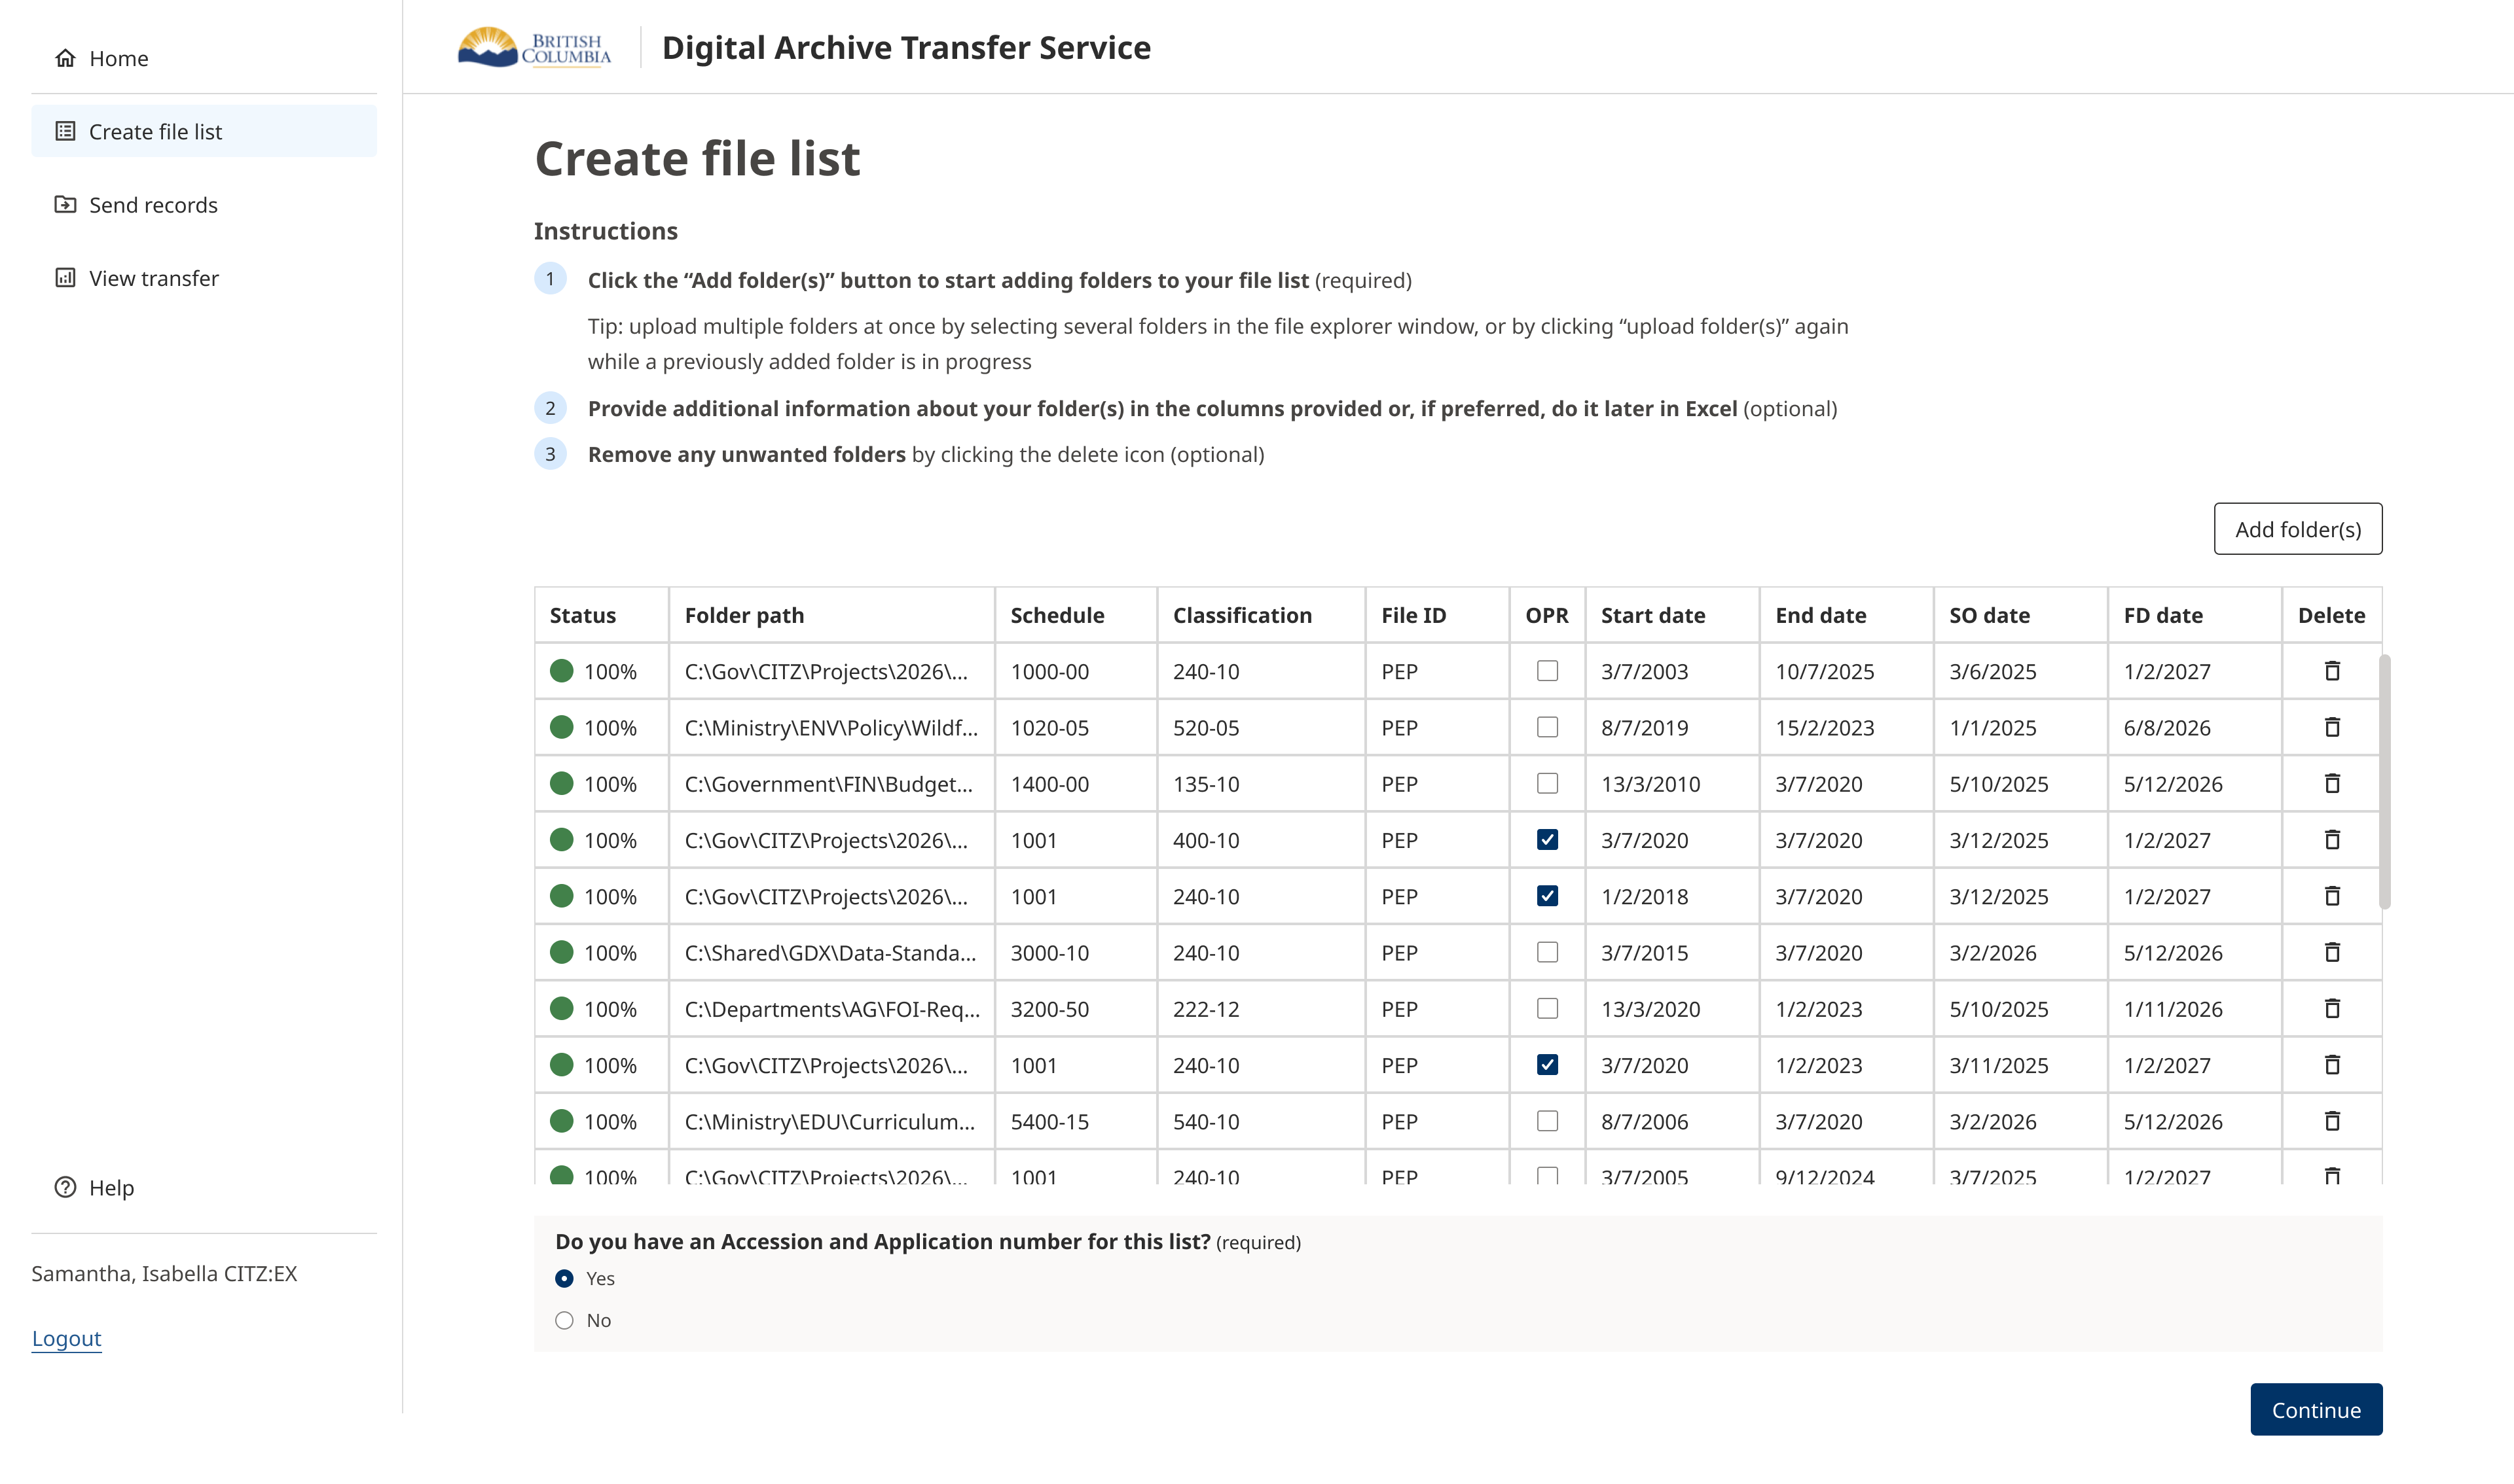Remove the Shared GDX Data-Standa... folder
Screen dimensions: 2514x1484
point(2331,952)
